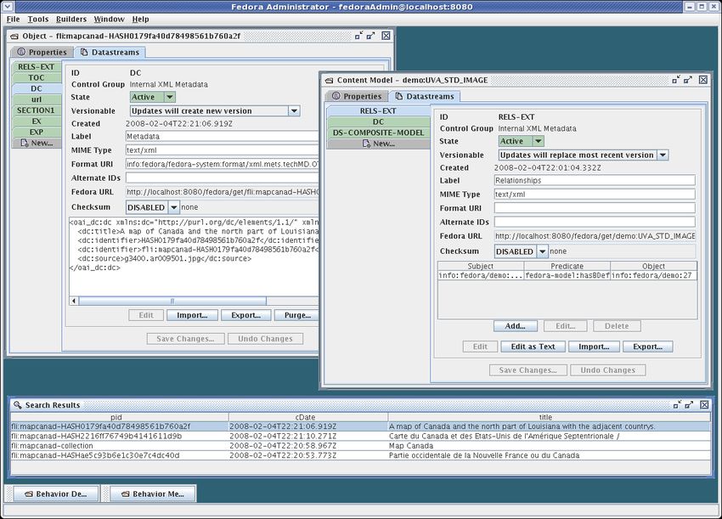Click the Search Results magnifier icon

click(x=18, y=405)
